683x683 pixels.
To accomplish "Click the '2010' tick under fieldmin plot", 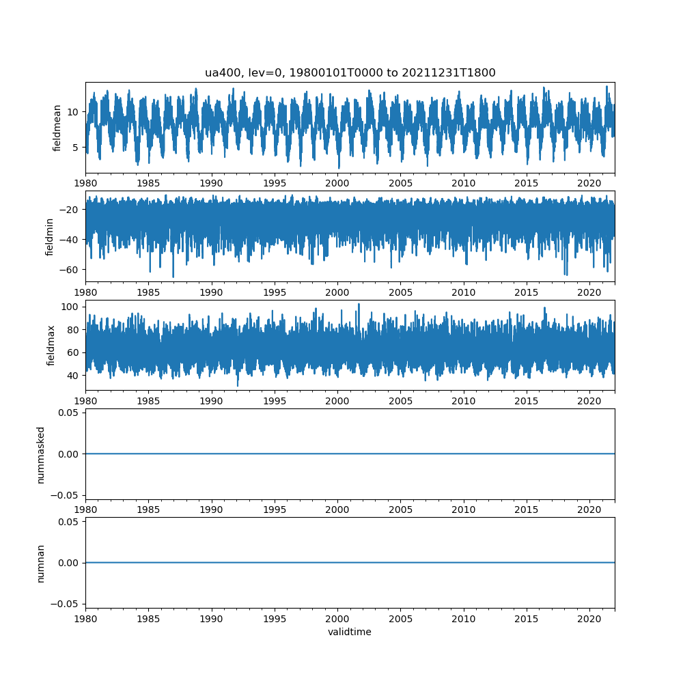I will pyautogui.click(x=463, y=292).
